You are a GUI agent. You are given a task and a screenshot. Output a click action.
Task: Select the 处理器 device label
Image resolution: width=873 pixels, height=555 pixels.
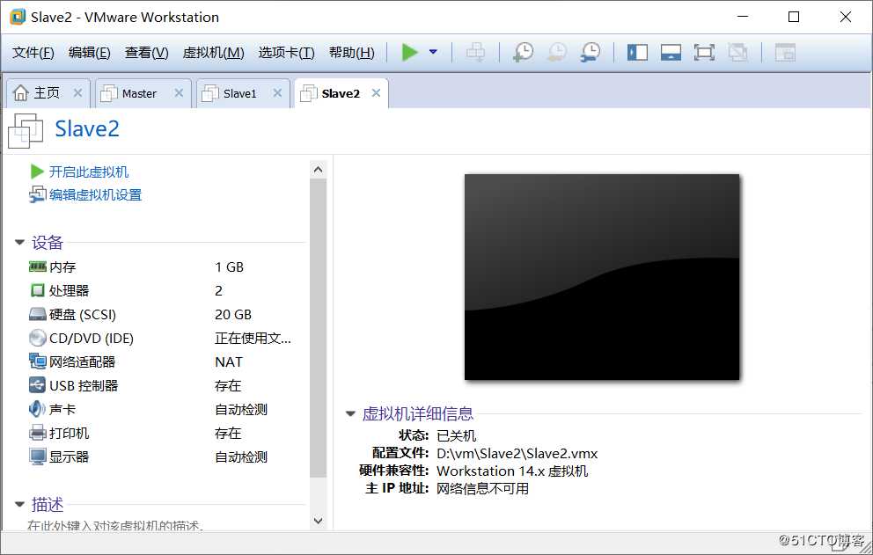point(69,290)
